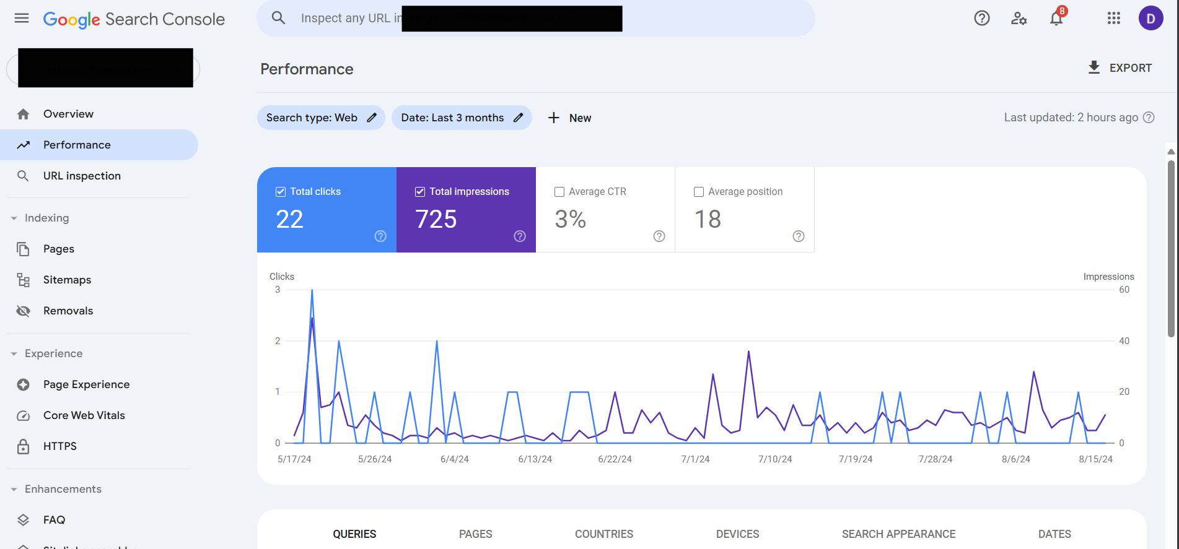The image size is (1179, 549).
Task: Focus the Inspect any URL search field
Action: 536,18
